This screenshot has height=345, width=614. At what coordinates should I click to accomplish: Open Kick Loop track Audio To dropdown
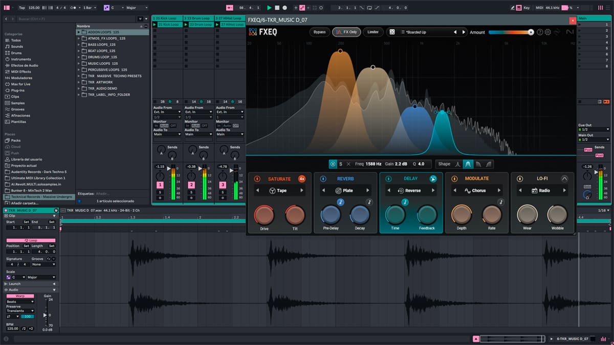pos(167,134)
